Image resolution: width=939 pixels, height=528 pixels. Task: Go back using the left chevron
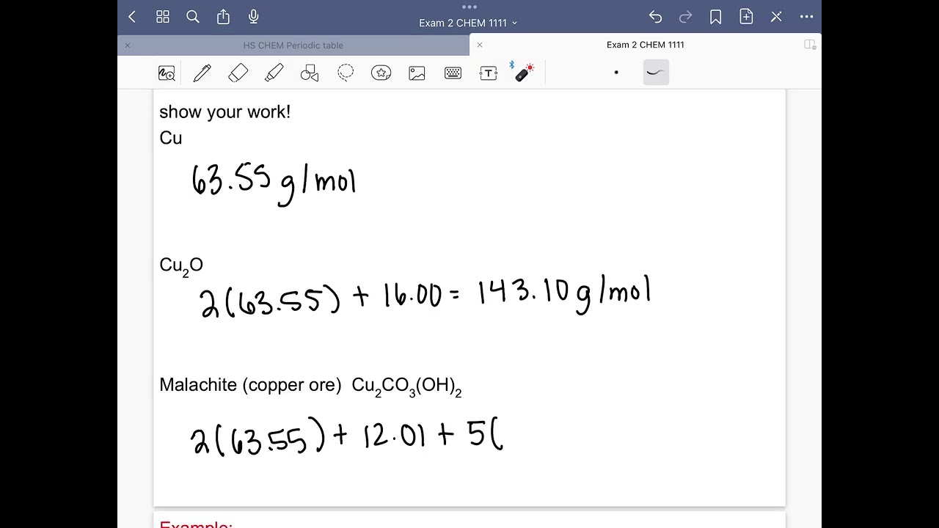coord(132,17)
